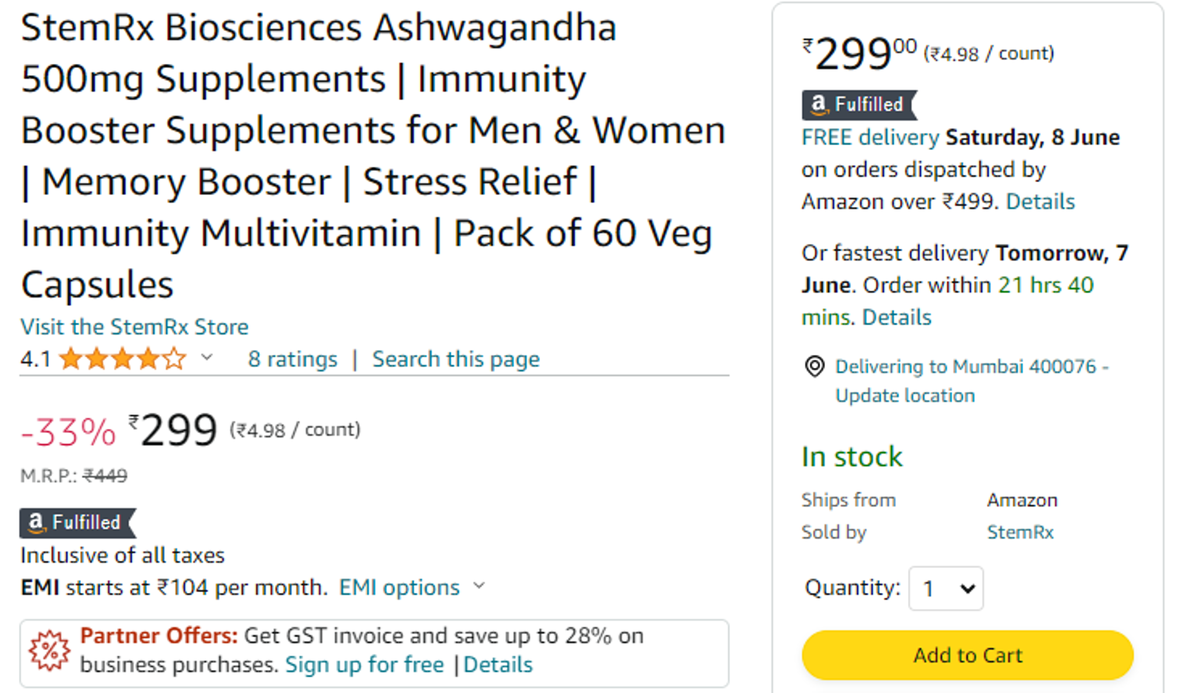Click the Partner Offers percent badge icon
This screenshot has height=693, width=1187.
tap(49, 650)
